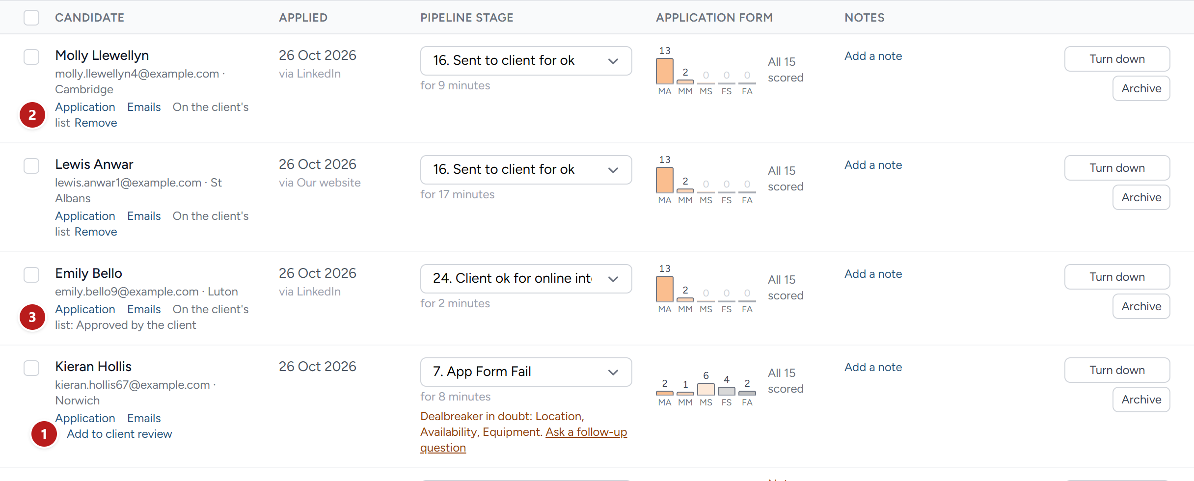Open Emily Bello's Emails link
Image resolution: width=1194 pixels, height=481 pixels.
tap(144, 309)
